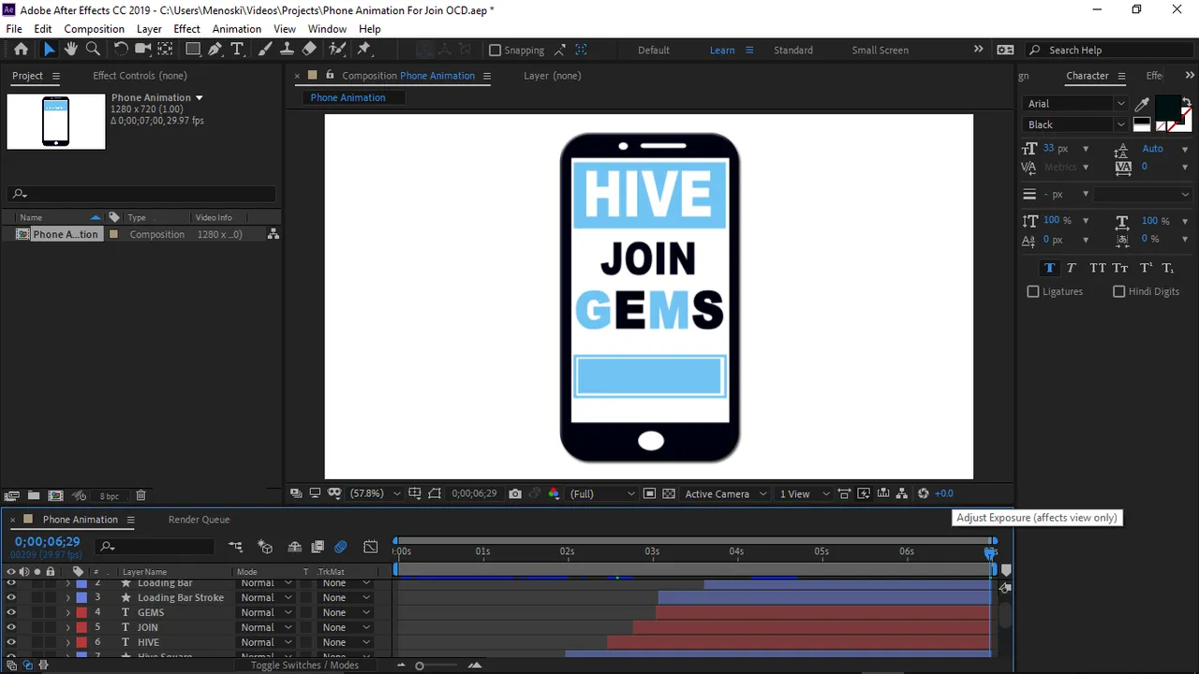Select the Zoom tool
The height and width of the screenshot is (674, 1199).
pos(93,50)
